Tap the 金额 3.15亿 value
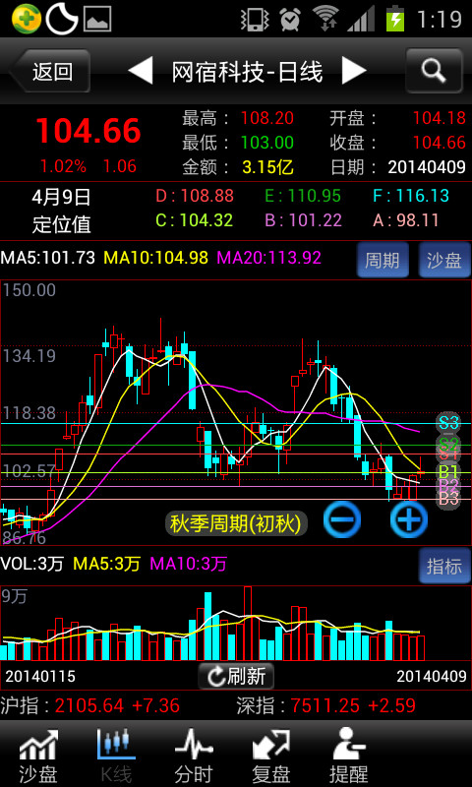This screenshot has height=787, width=472. (267, 166)
